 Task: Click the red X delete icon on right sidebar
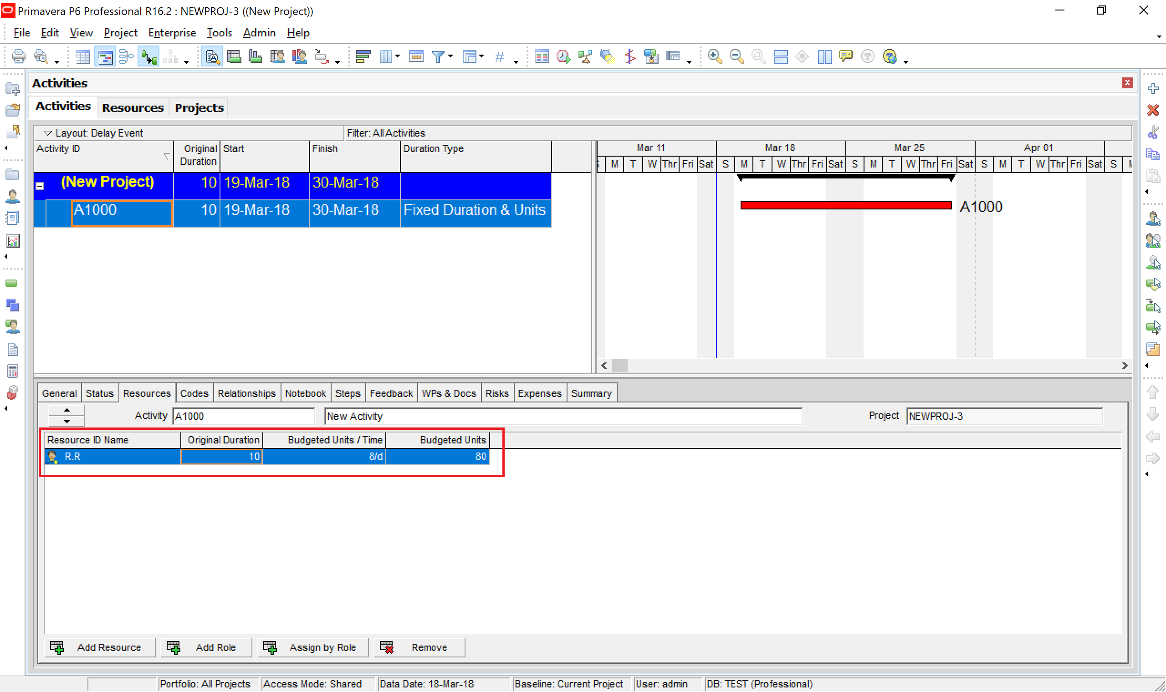pyautogui.click(x=1152, y=110)
